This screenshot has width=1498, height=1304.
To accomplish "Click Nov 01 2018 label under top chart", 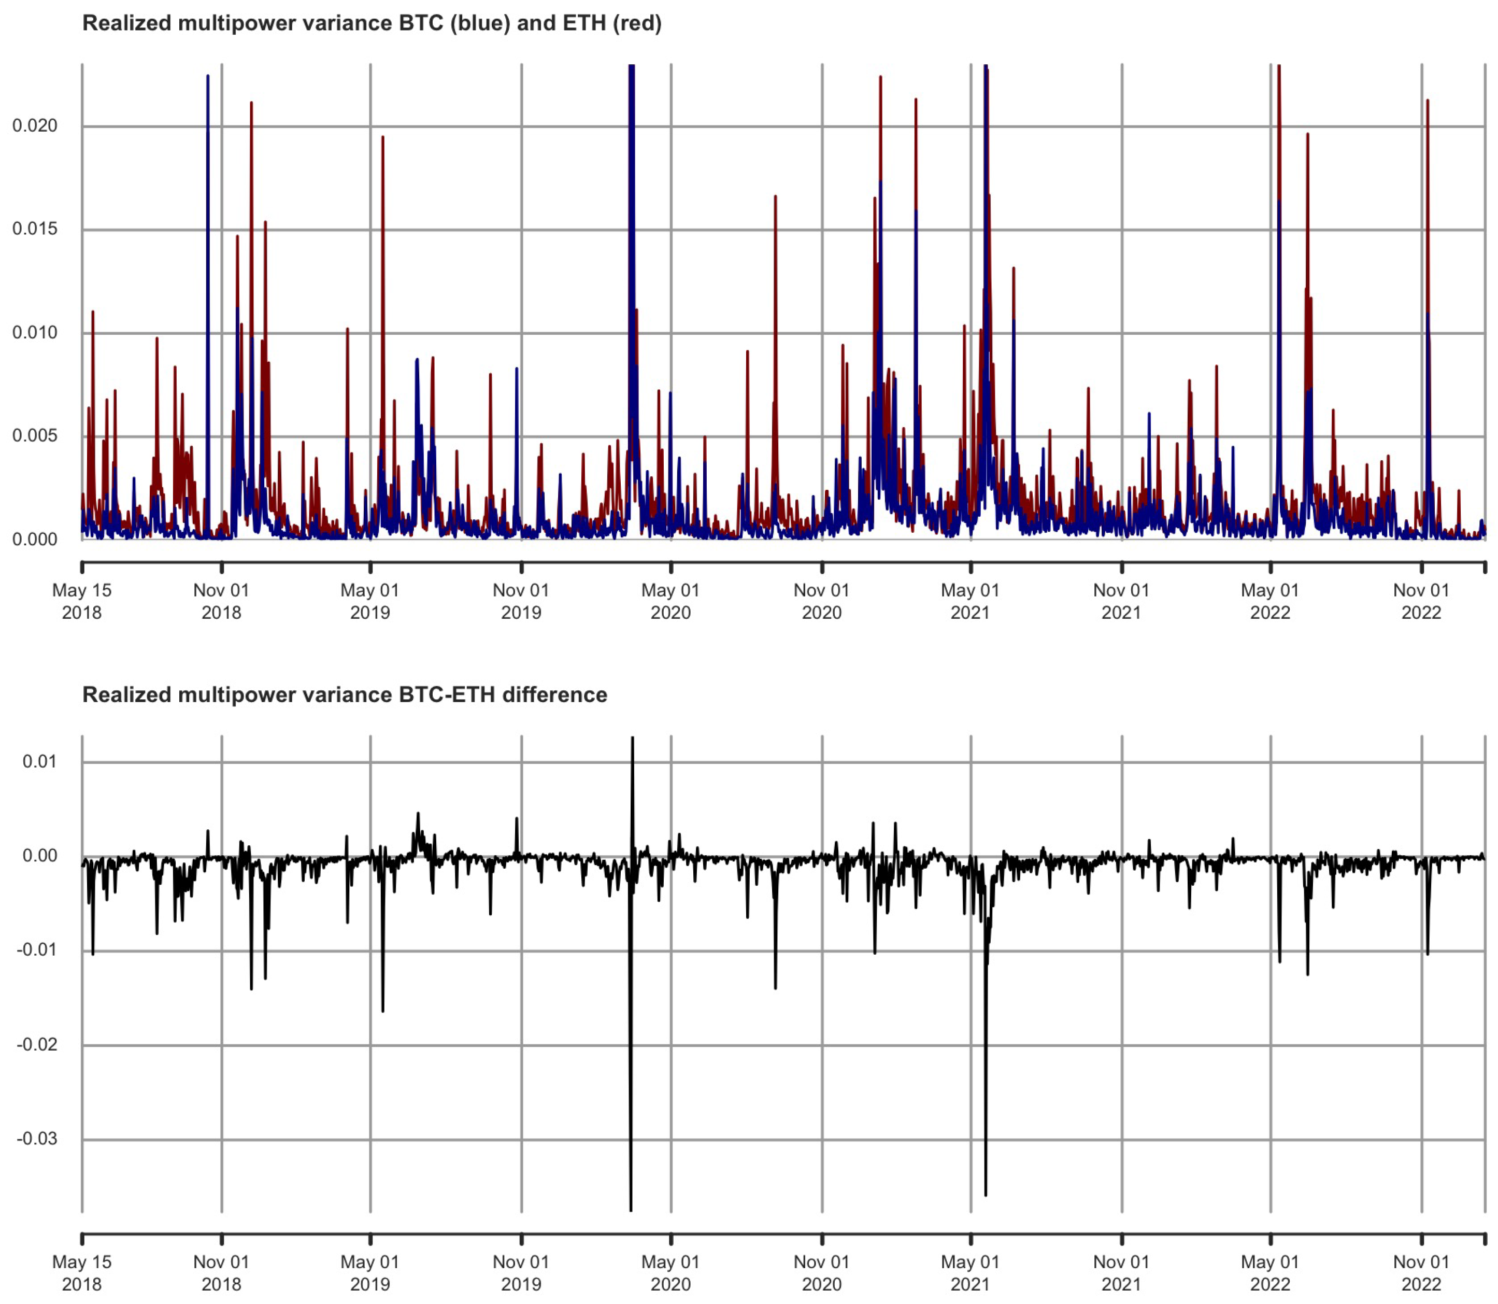I will click(221, 601).
